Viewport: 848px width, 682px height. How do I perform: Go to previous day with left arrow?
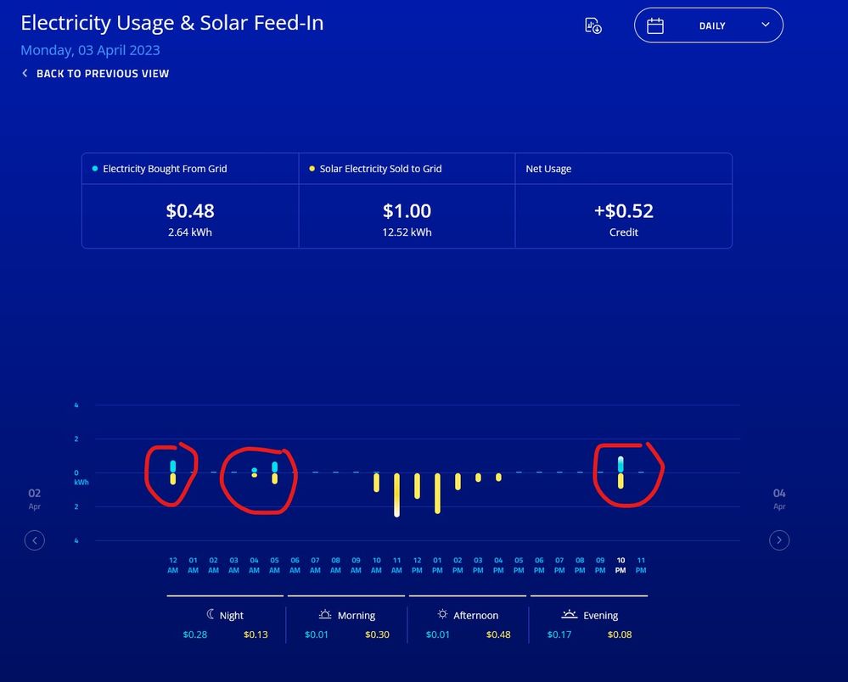34,540
